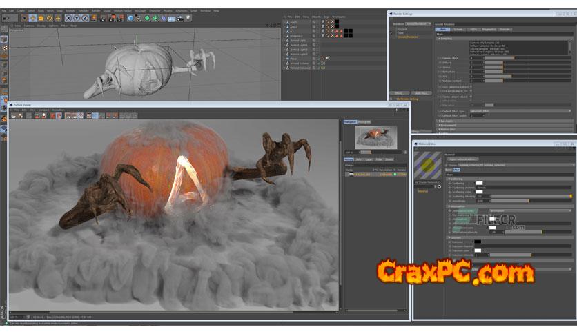Toggle the Y axis lock icon
Screen dimensions: 577x334
[77, 18]
